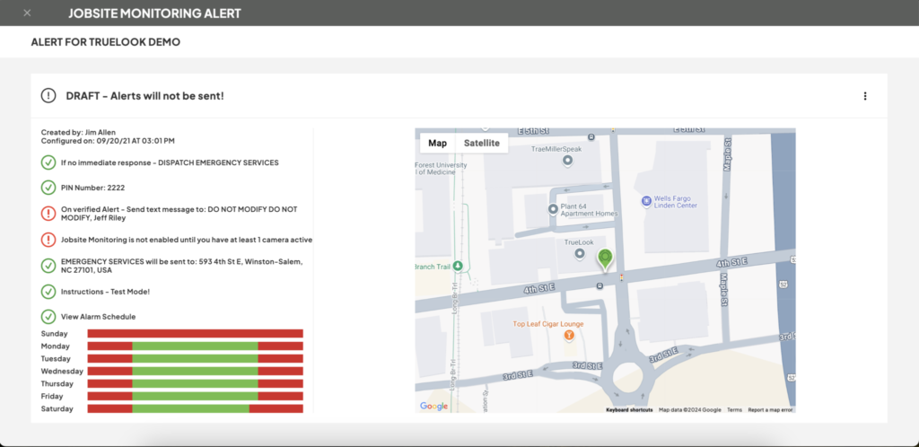Click the bus stop icon on 4th St E
Image resolution: width=919 pixels, height=447 pixels.
[x=600, y=286]
